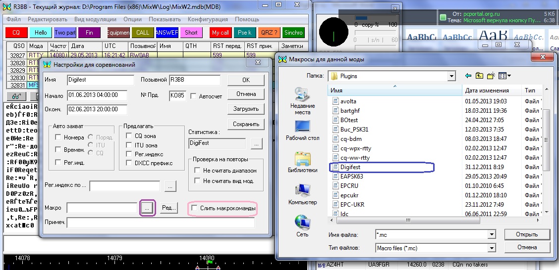559x270 pixels.
Task: Select the Digifest file in list
Action: pos(350,167)
